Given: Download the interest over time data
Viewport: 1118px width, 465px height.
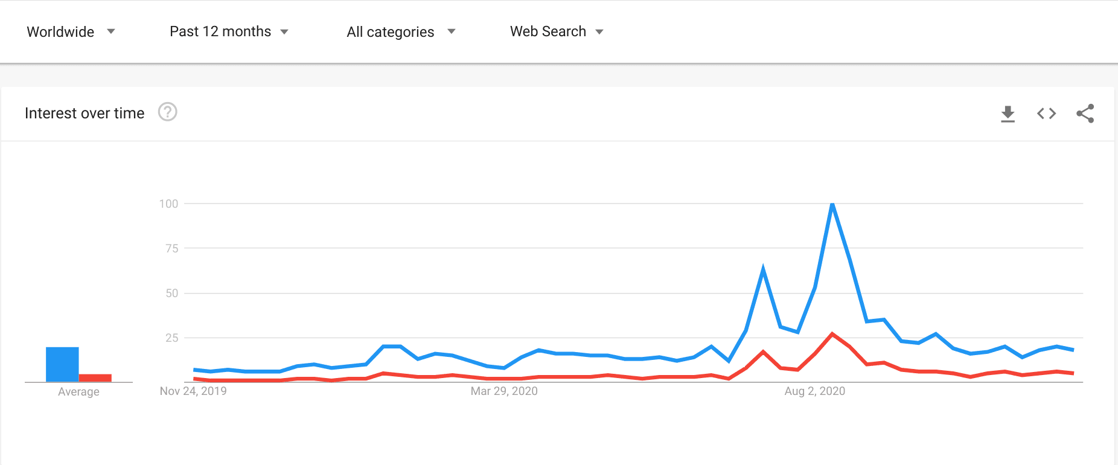Looking at the screenshot, I should point(1008,114).
